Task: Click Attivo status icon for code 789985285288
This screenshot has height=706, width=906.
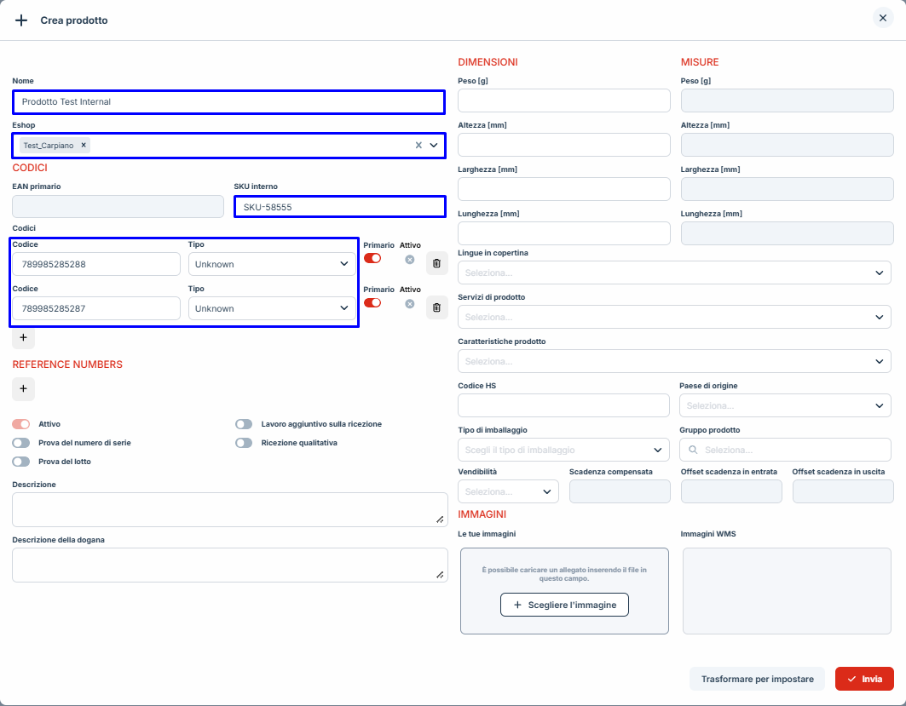Action: (410, 259)
